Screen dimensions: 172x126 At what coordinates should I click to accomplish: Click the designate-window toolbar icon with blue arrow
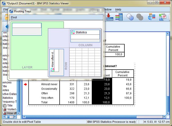151,17
